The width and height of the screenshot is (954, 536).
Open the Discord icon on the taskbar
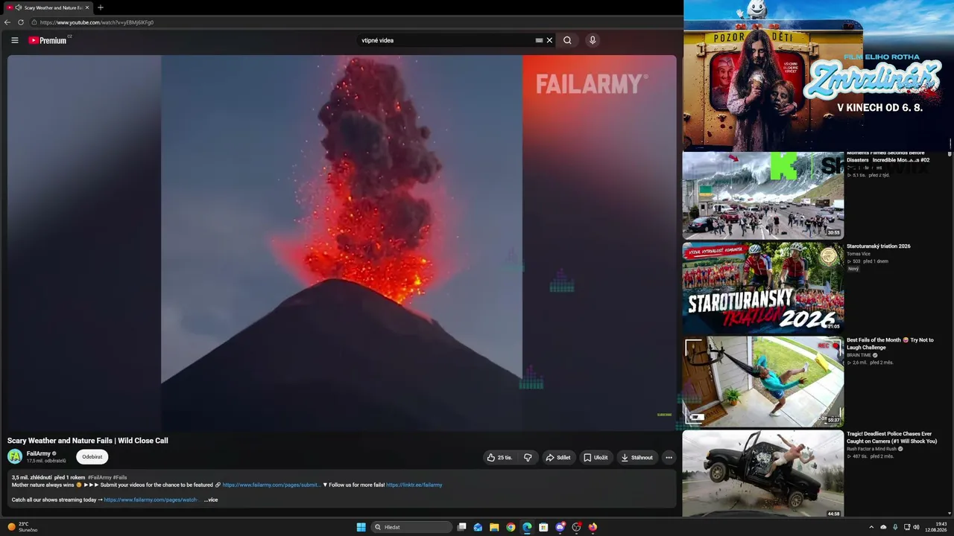click(560, 527)
